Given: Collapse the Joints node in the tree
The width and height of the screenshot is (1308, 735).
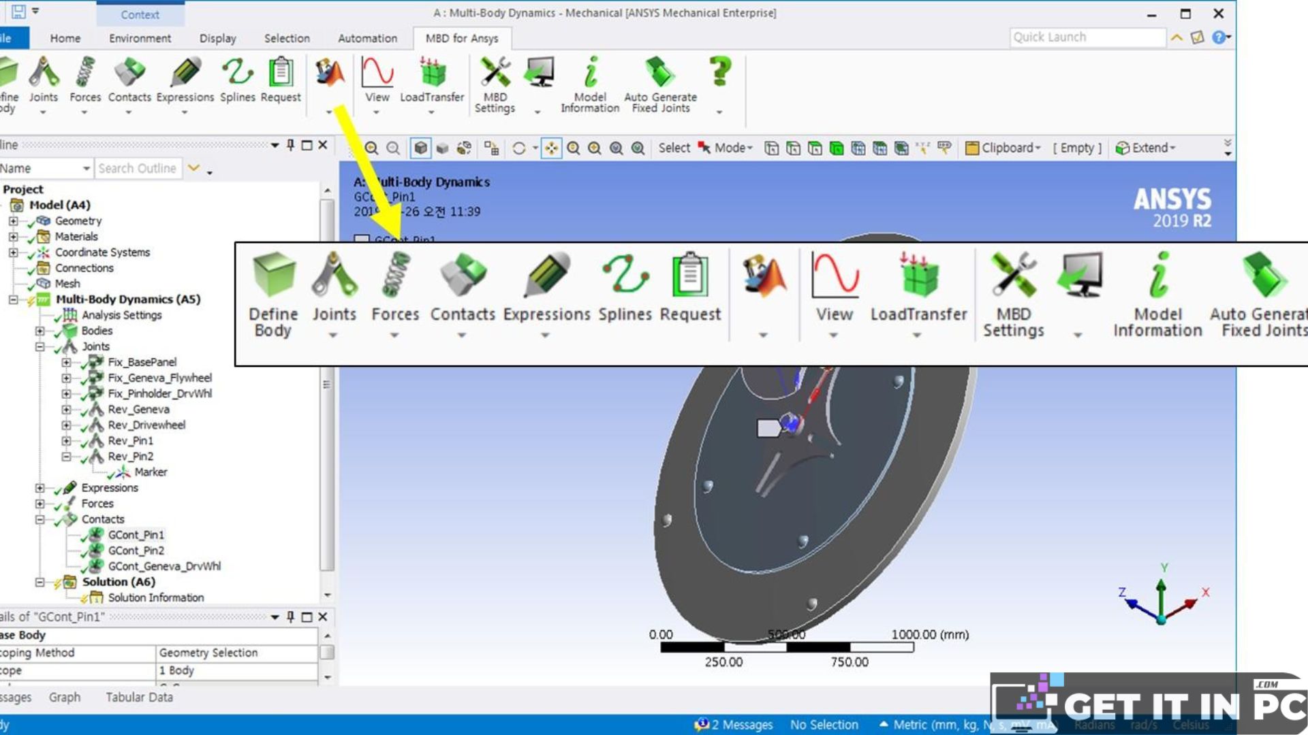Looking at the screenshot, I should pyautogui.click(x=40, y=346).
